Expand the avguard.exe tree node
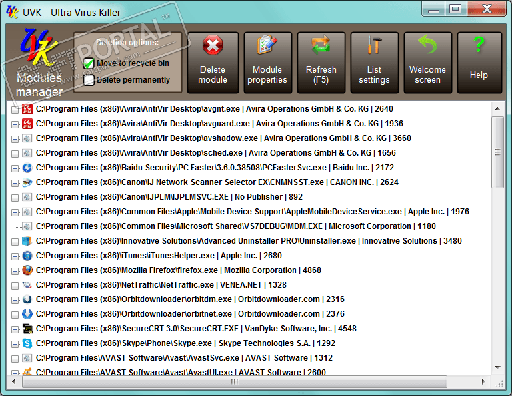 15,124
